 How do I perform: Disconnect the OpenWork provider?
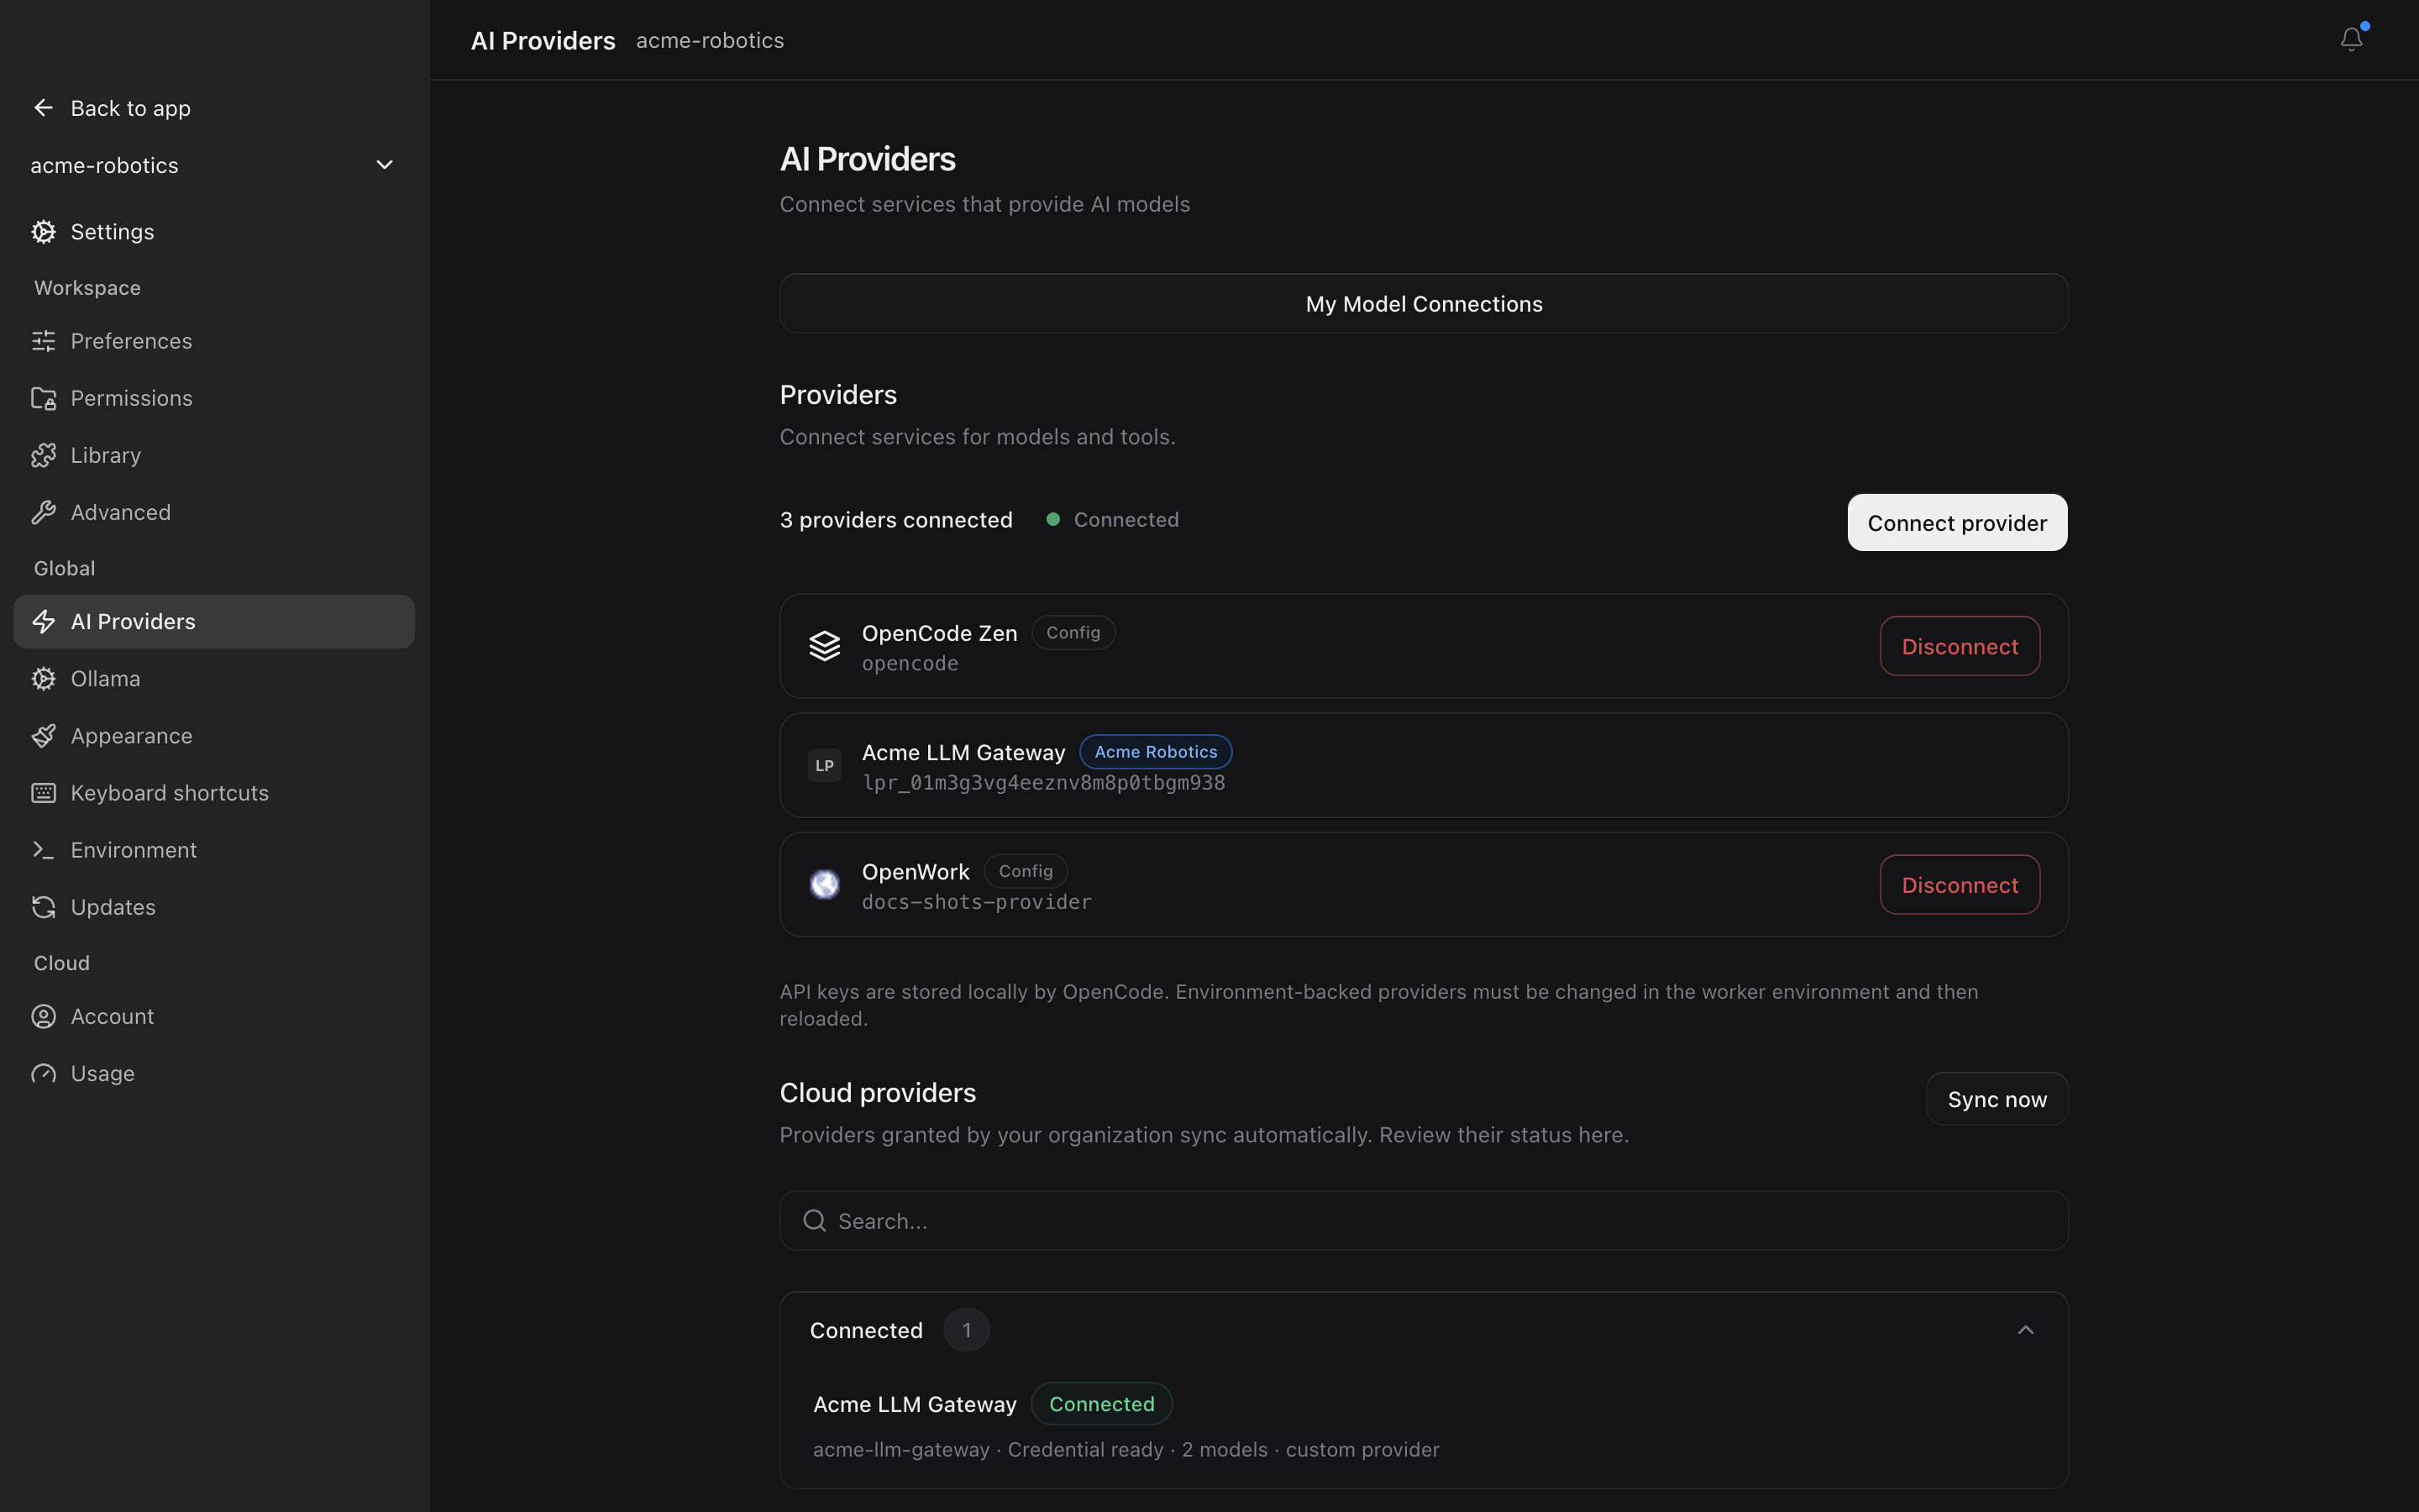1960,884
